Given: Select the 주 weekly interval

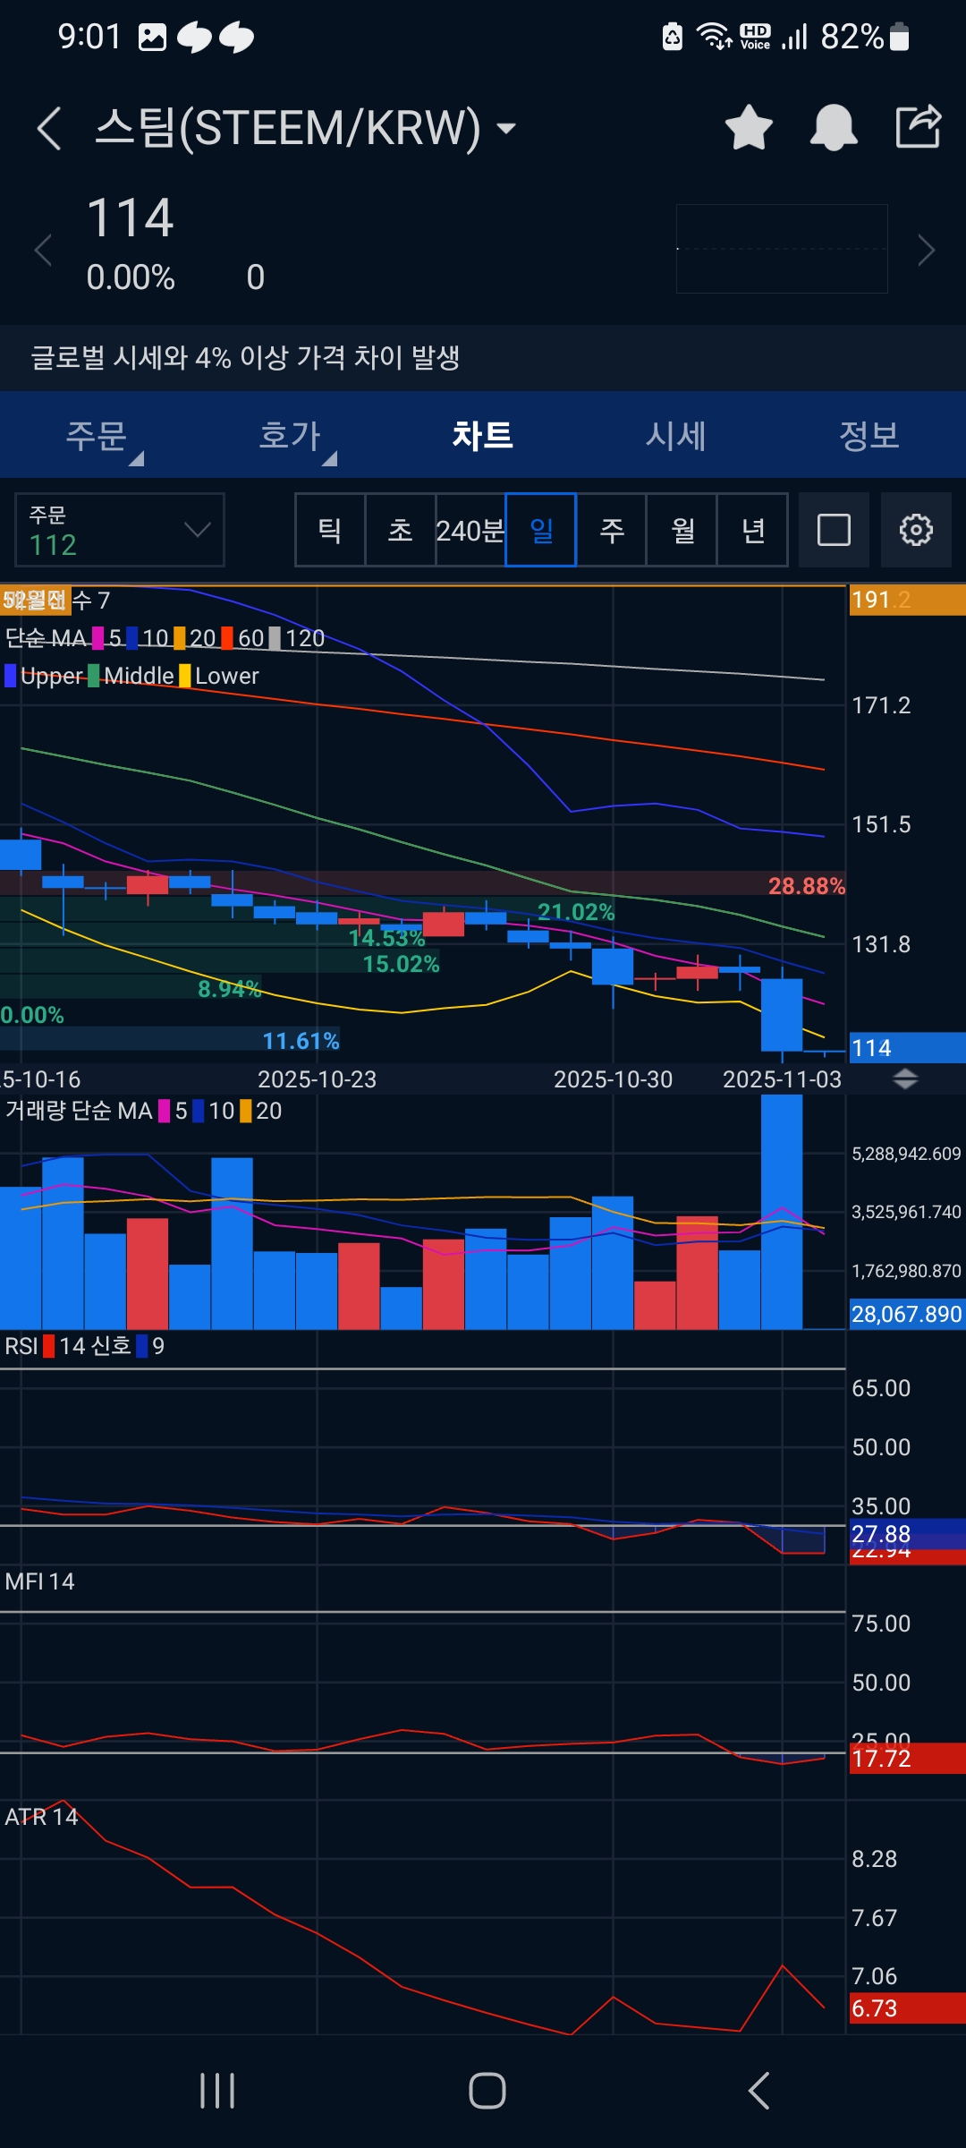Looking at the screenshot, I should coord(612,530).
